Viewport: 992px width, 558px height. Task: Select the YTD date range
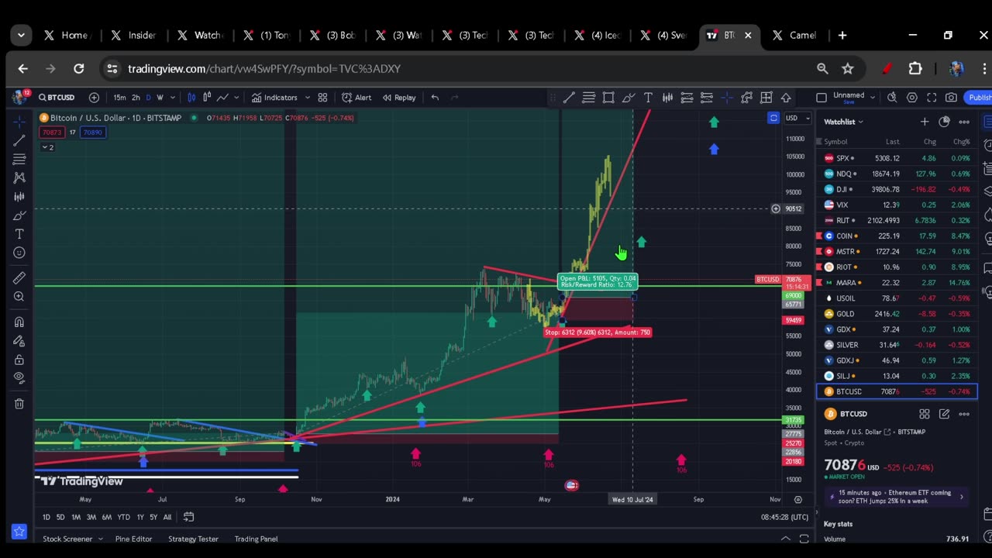click(123, 517)
